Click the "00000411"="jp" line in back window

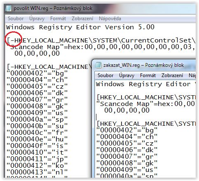[x=37, y=159]
